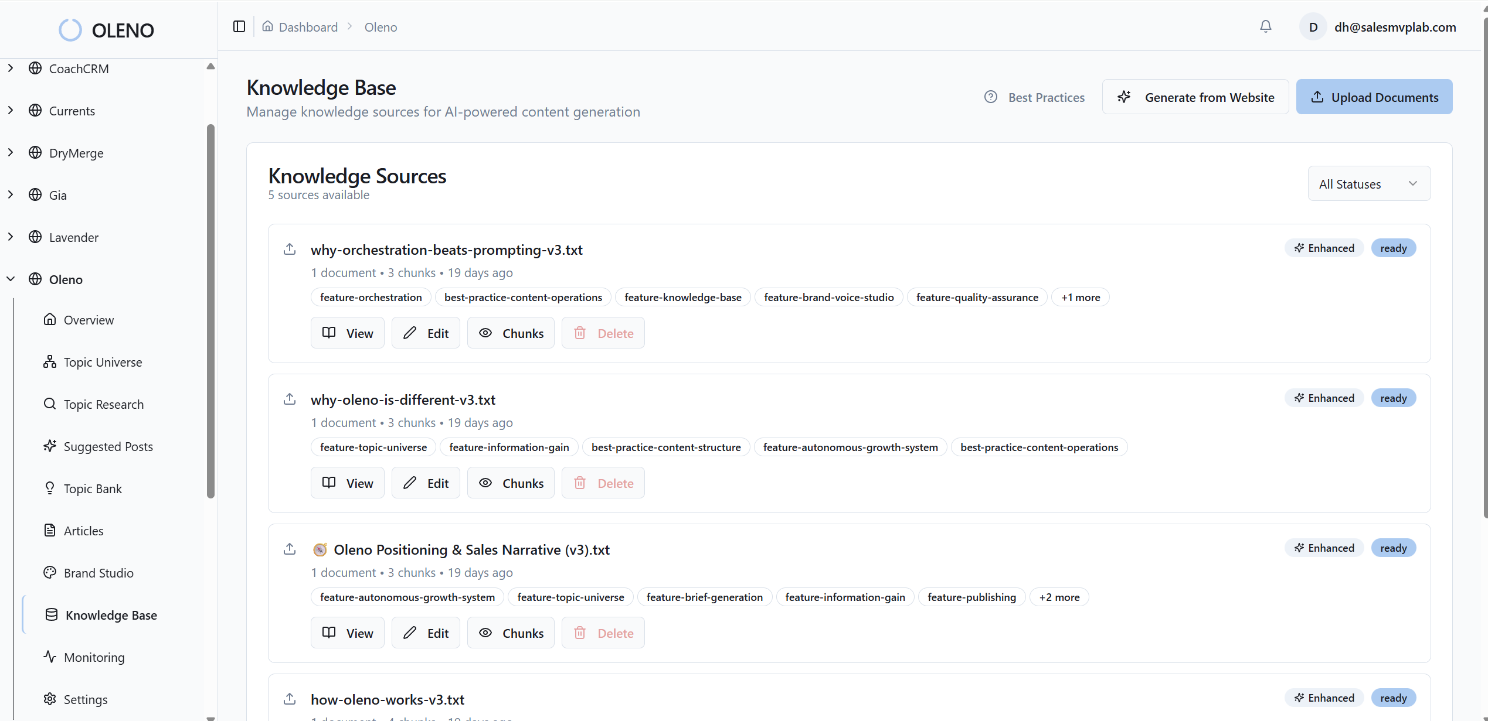The image size is (1488, 721).
Task: Click the Upload Documents button
Action: coord(1374,97)
